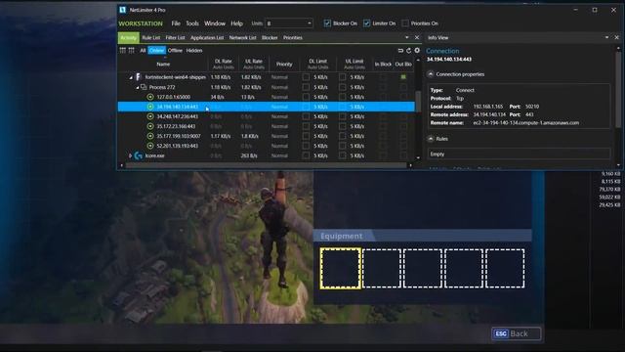Sort by the DL Rate column header
Screen dimensions: 625x352
(x=224, y=64)
